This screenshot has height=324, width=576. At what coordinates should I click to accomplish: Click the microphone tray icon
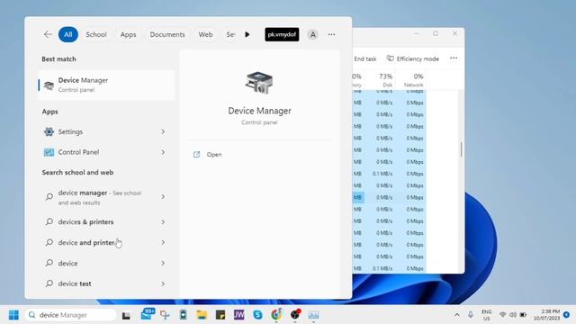(470, 315)
